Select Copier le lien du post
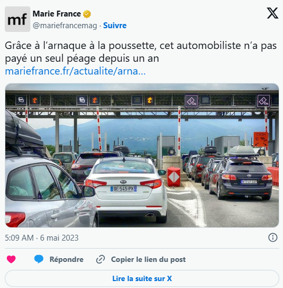This screenshot has height=288, width=283. coord(148,259)
